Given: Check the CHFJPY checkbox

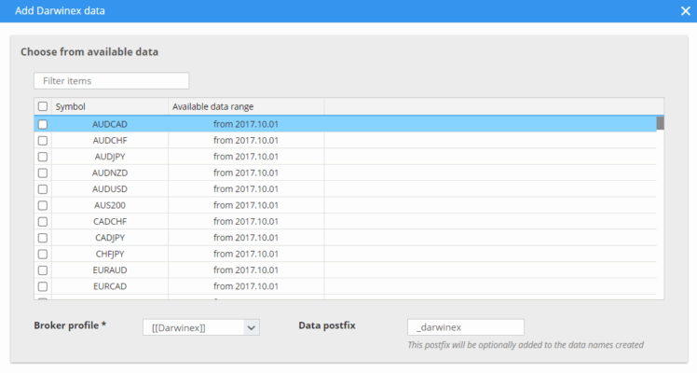Looking at the screenshot, I should [42, 254].
